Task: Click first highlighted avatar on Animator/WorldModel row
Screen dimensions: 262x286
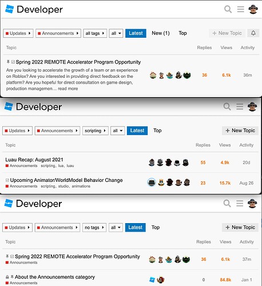Action: 152,182
